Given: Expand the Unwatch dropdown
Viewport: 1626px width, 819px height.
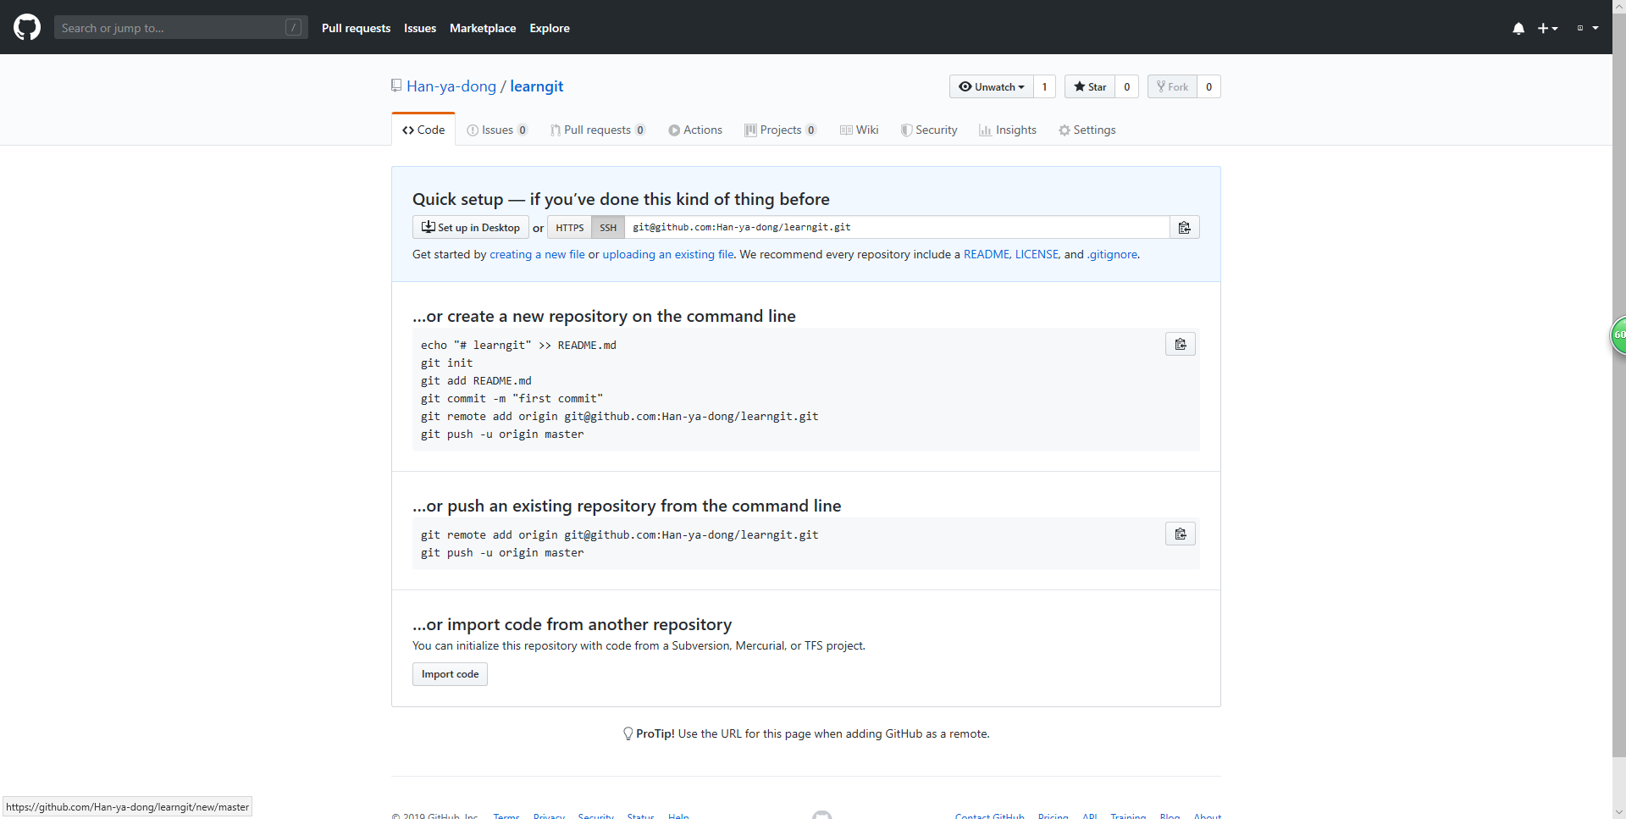Looking at the screenshot, I should tap(991, 86).
